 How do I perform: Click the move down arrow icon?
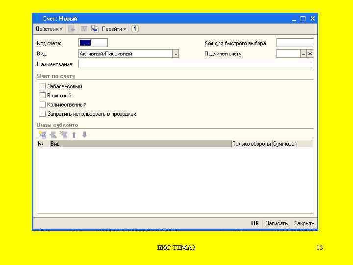point(84,135)
